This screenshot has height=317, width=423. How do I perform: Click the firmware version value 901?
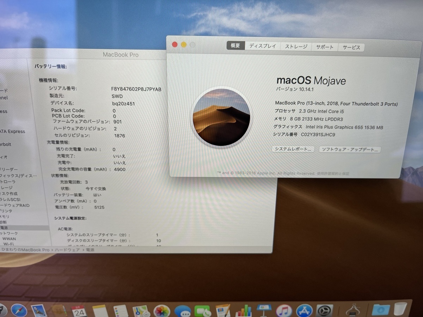(x=118, y=122)
